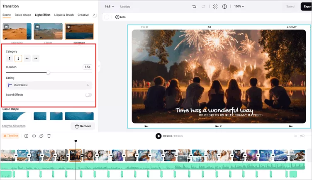Switch to the Basic shape tab
This screenshot has height=180, width=312.
click(23, 15)
